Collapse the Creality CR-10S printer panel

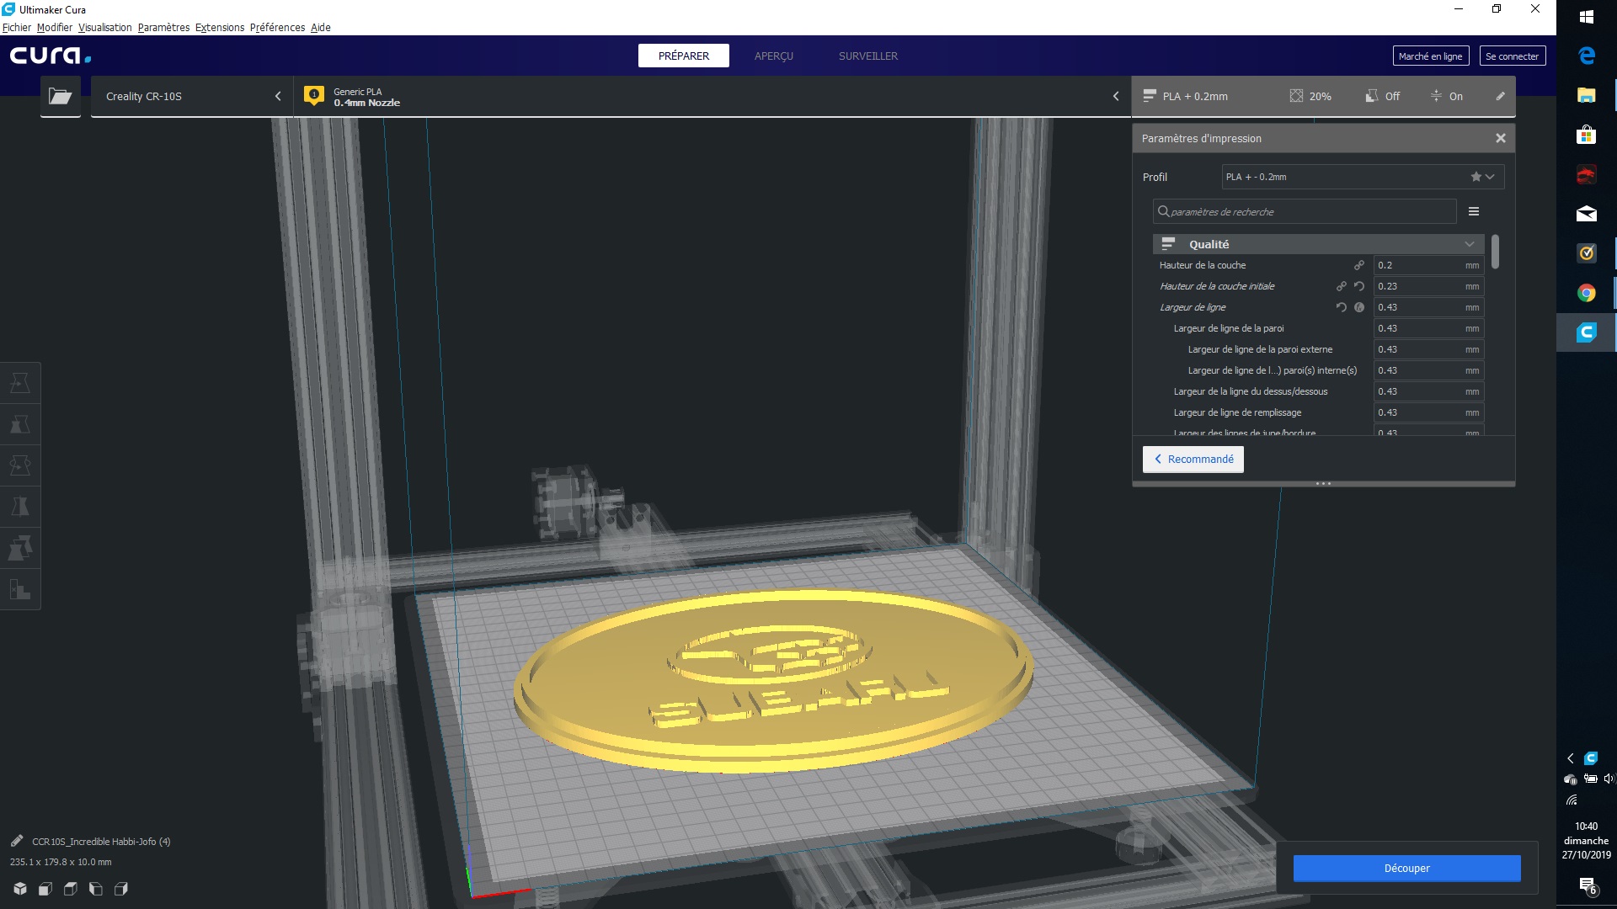pos(278,96)
